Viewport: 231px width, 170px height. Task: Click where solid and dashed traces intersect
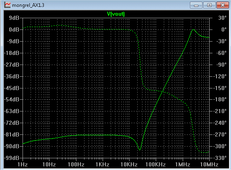(163, 92)
